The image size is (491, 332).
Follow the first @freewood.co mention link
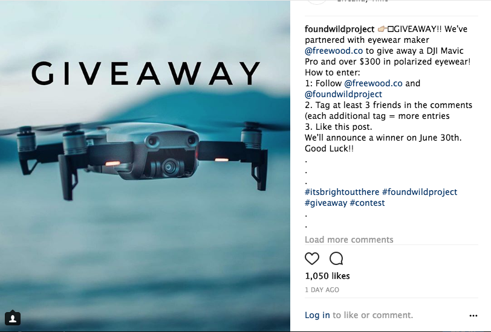pos(334,51)
